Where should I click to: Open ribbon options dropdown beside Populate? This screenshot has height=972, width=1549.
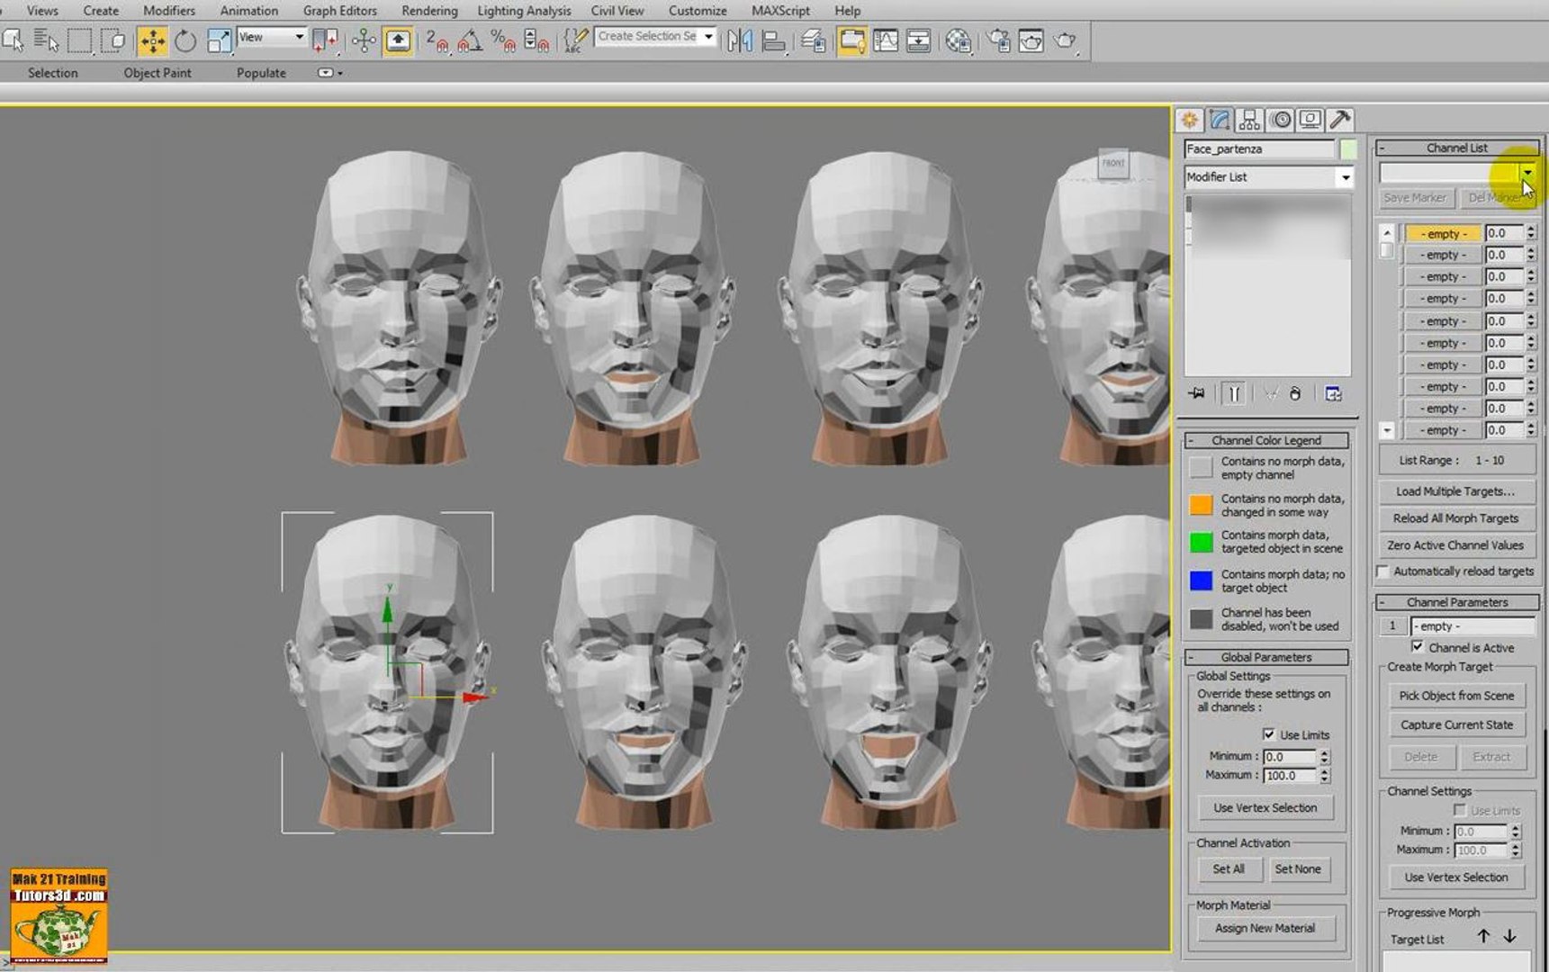click(x=330, y=73)
